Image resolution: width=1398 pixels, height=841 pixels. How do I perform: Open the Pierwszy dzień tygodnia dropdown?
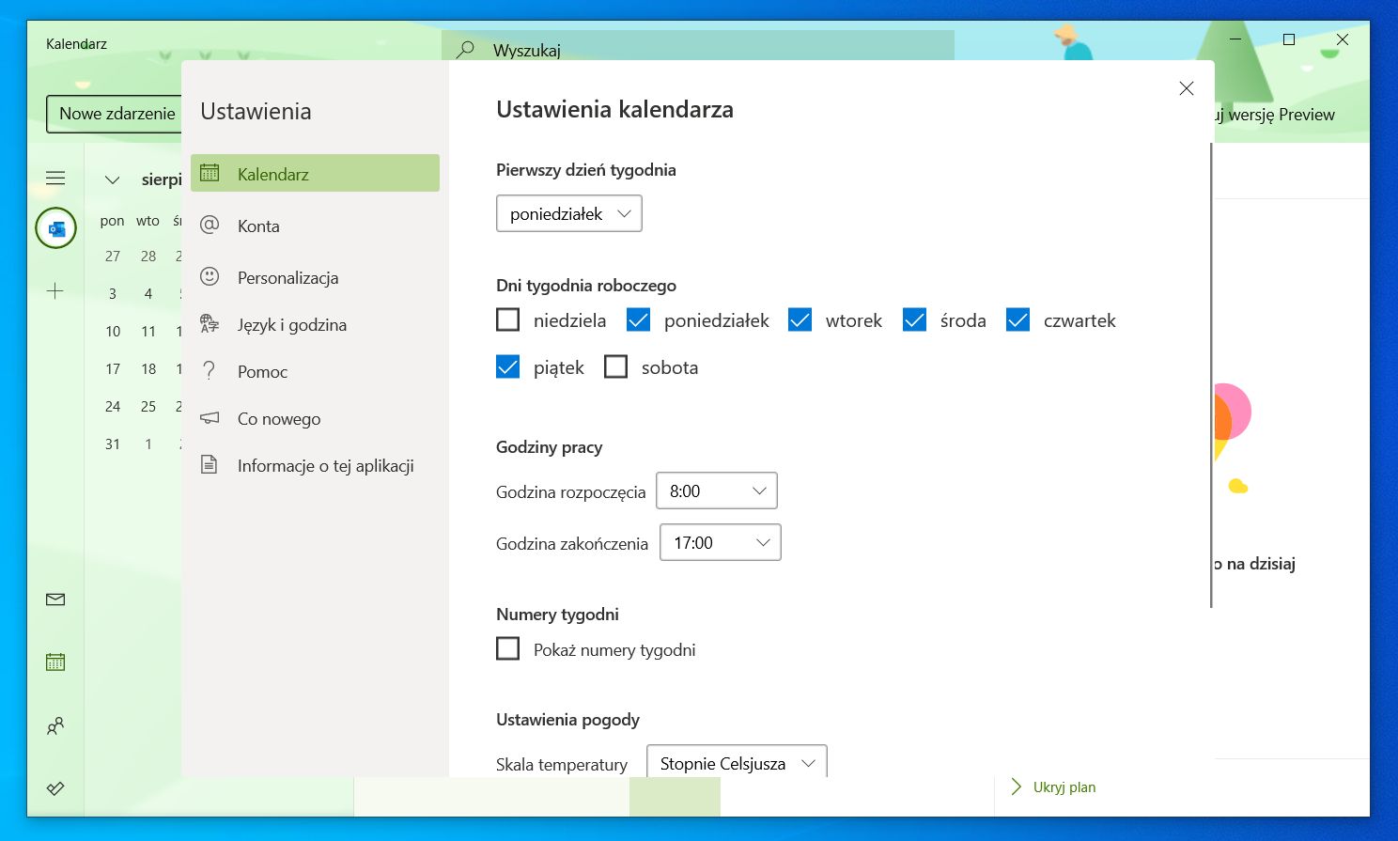click(x=568, y=213)
